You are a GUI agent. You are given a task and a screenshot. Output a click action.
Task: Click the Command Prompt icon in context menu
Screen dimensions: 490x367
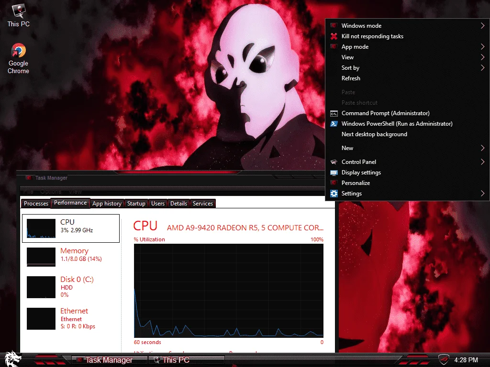[334, 113]
